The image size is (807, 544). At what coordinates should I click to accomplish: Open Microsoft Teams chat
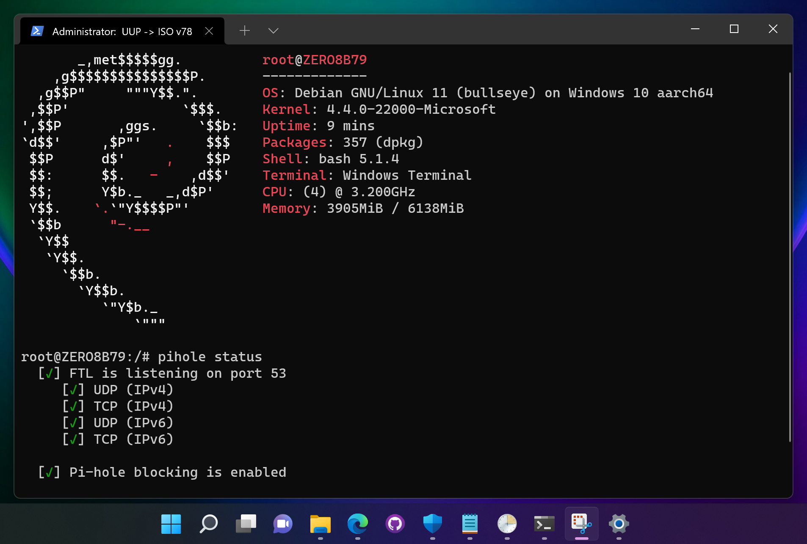tap(283, 525)
